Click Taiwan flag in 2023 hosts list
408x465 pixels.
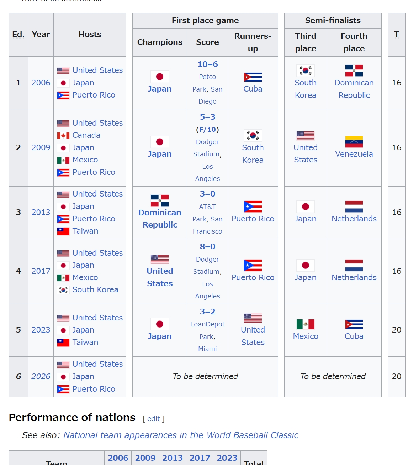tap(63, 343)
